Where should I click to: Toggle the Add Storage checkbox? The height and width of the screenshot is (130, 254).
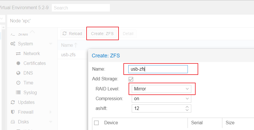pyautogui.click(x=131, y=79)
